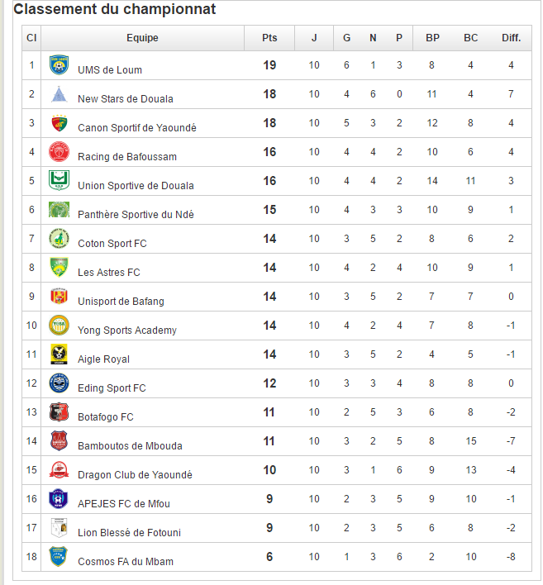Click the Racing de Bafoussam red logo
The image size is (543, 585).
[59, 152]
